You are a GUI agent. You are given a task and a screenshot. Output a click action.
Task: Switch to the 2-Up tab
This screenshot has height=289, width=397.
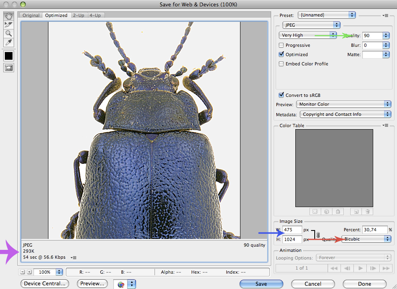click(x=79, y=15)
